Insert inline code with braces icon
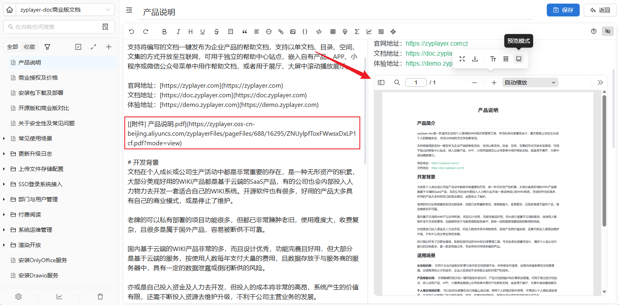 click(305, 32)
